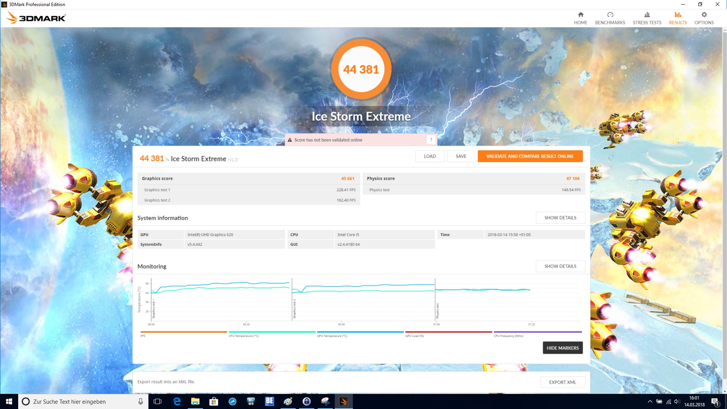Viewport: 727px width, 409px height.
Task: Open Microsoft Edge from taskbar
Action: pyautogui.click(x=177, y=401)
